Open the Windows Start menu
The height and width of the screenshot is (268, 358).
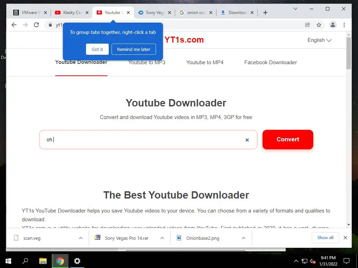pyautogui.click(x=8, y=261)
